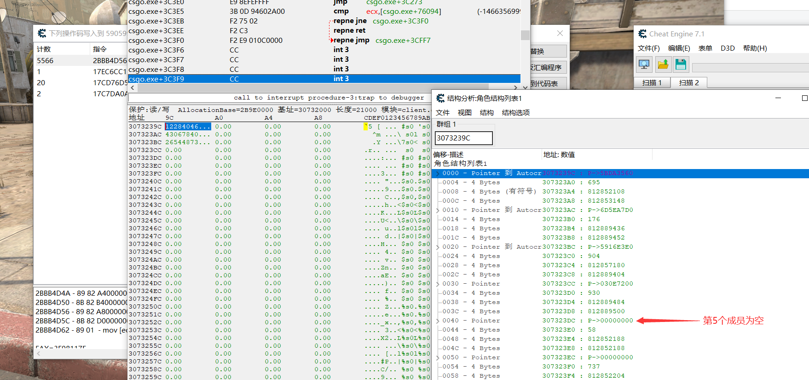Expand the 0030 Pointer row

click(438, 284)
